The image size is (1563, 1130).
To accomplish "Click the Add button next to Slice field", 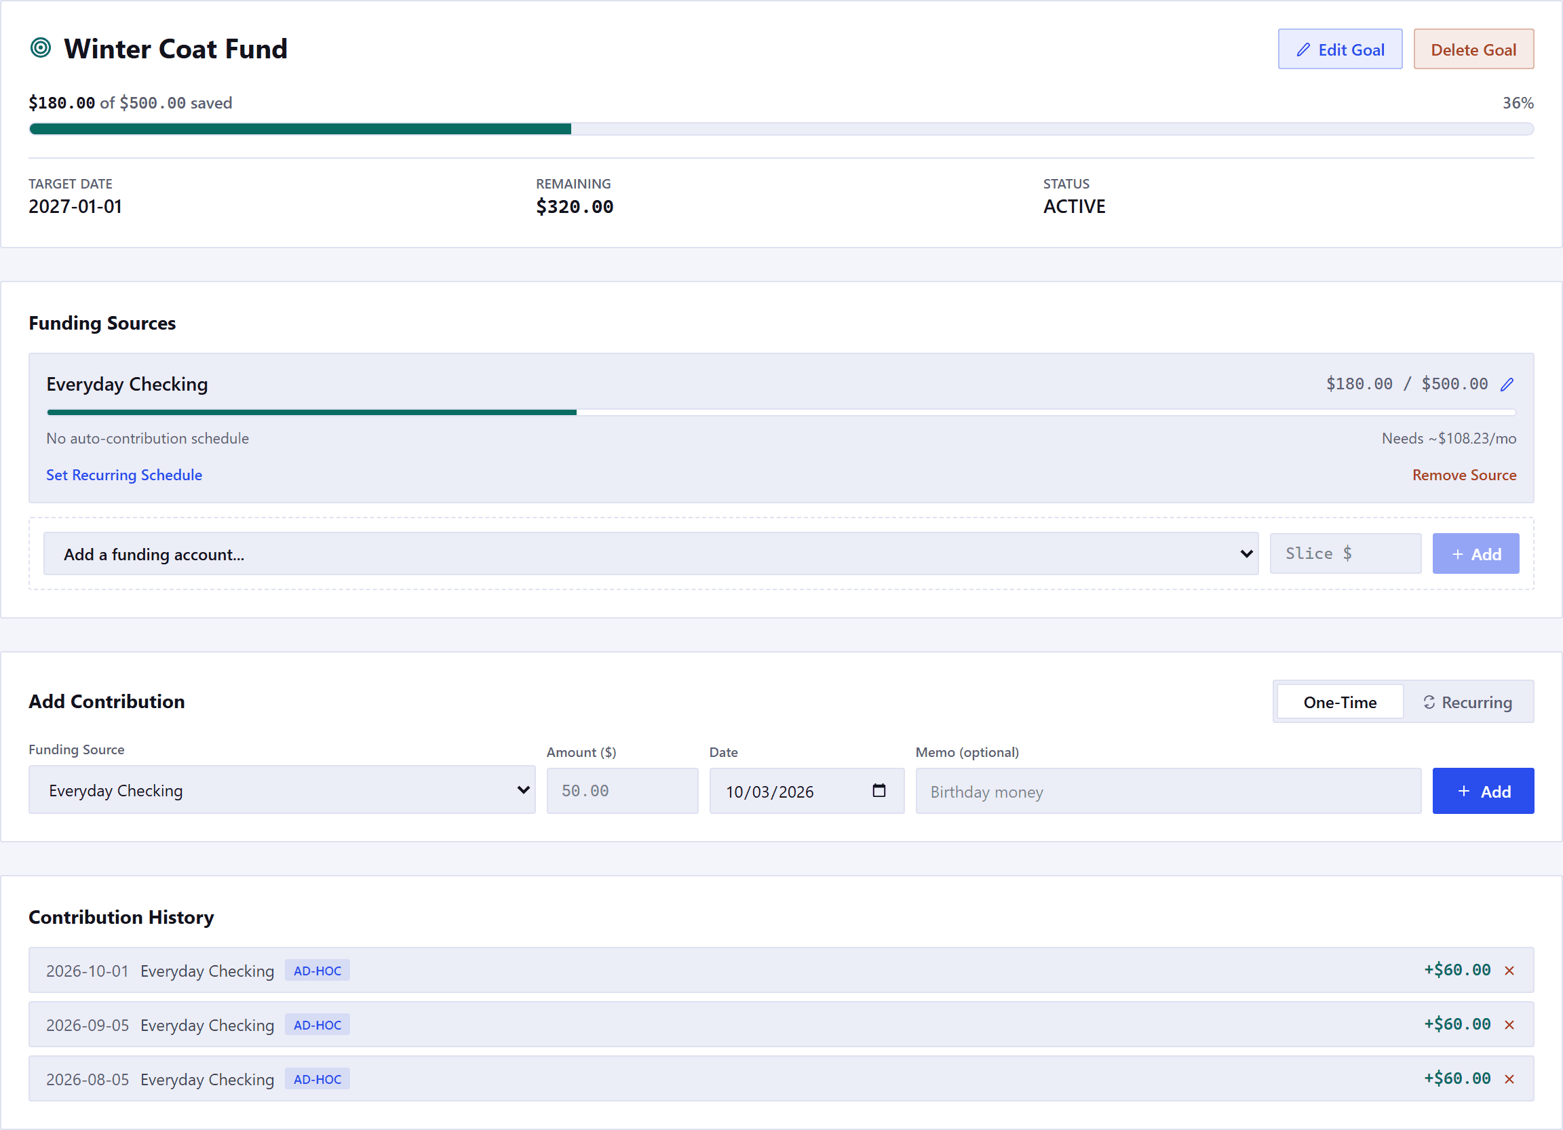I will (x=1475, y=554).
